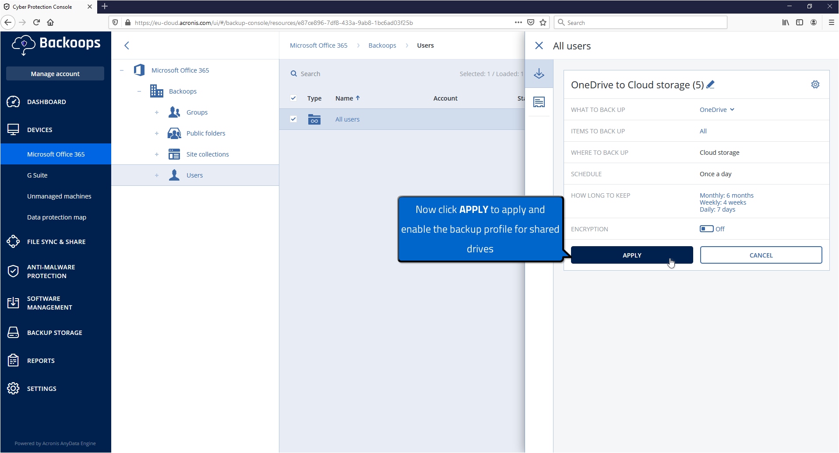Open the All users name link
Image resolution: width=839 pixels, height=453 pixels.
pos(347,119)
